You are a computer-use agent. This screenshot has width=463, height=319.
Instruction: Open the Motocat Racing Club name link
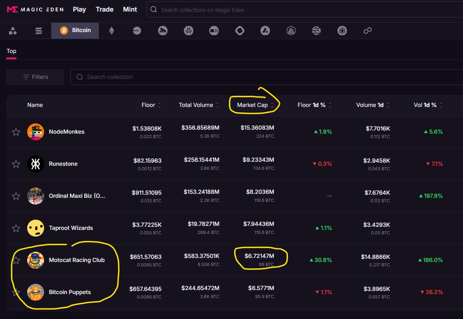(x=77, y=260)
